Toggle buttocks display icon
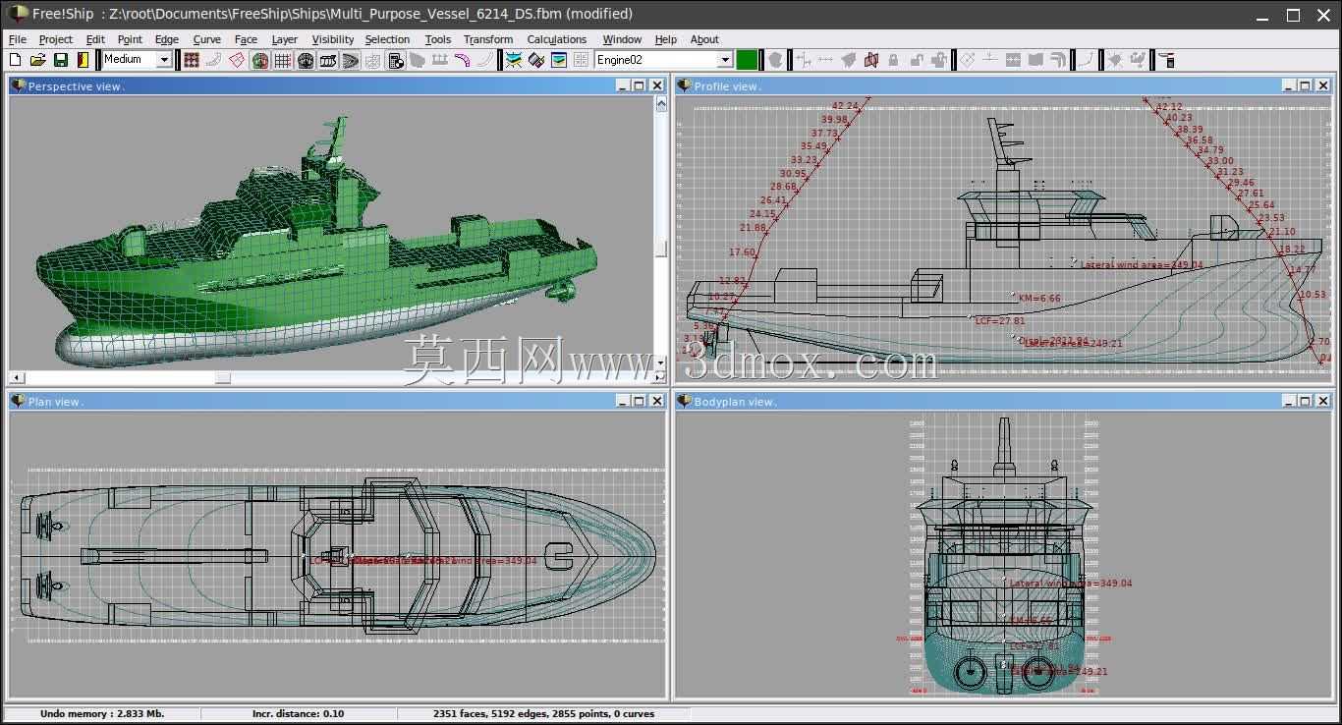Screen dimensions: 1342x725 pos(328,60)
